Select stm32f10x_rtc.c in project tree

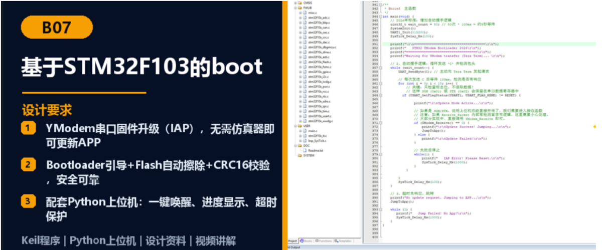[320, 97]
